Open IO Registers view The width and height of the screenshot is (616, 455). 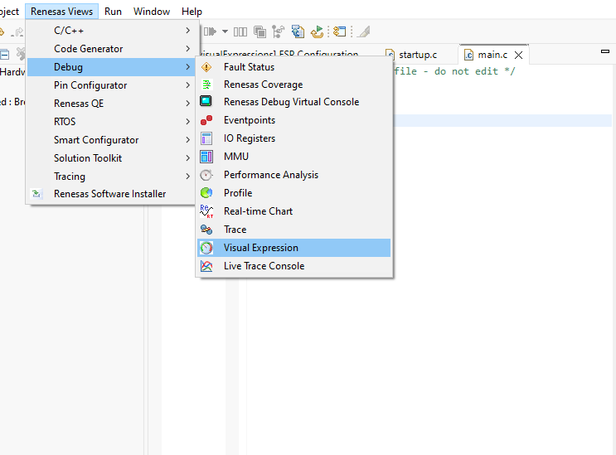(x=293, y=138)
